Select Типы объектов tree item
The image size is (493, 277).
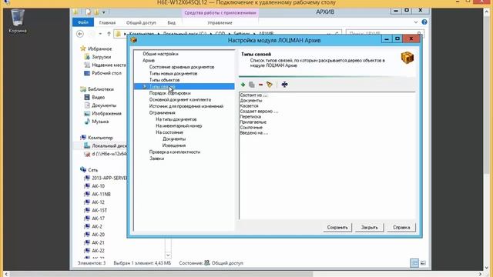164,80
